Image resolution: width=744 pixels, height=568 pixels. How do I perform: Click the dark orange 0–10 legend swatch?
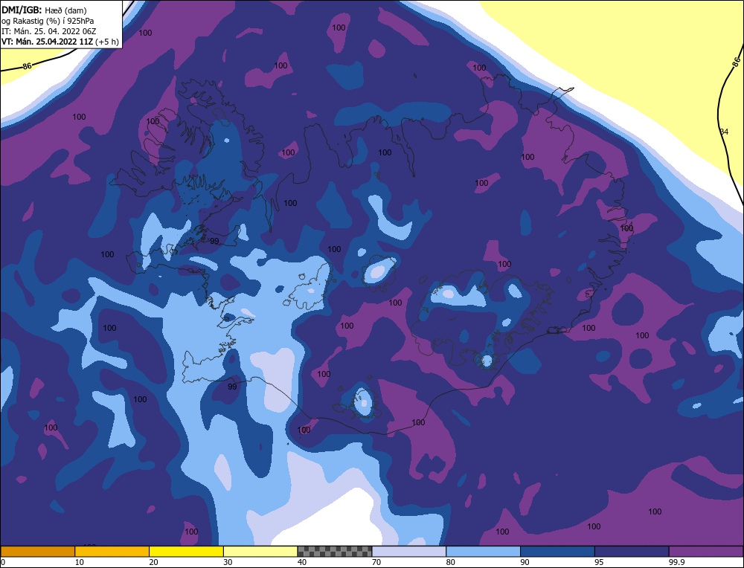[x=37, y=552]
